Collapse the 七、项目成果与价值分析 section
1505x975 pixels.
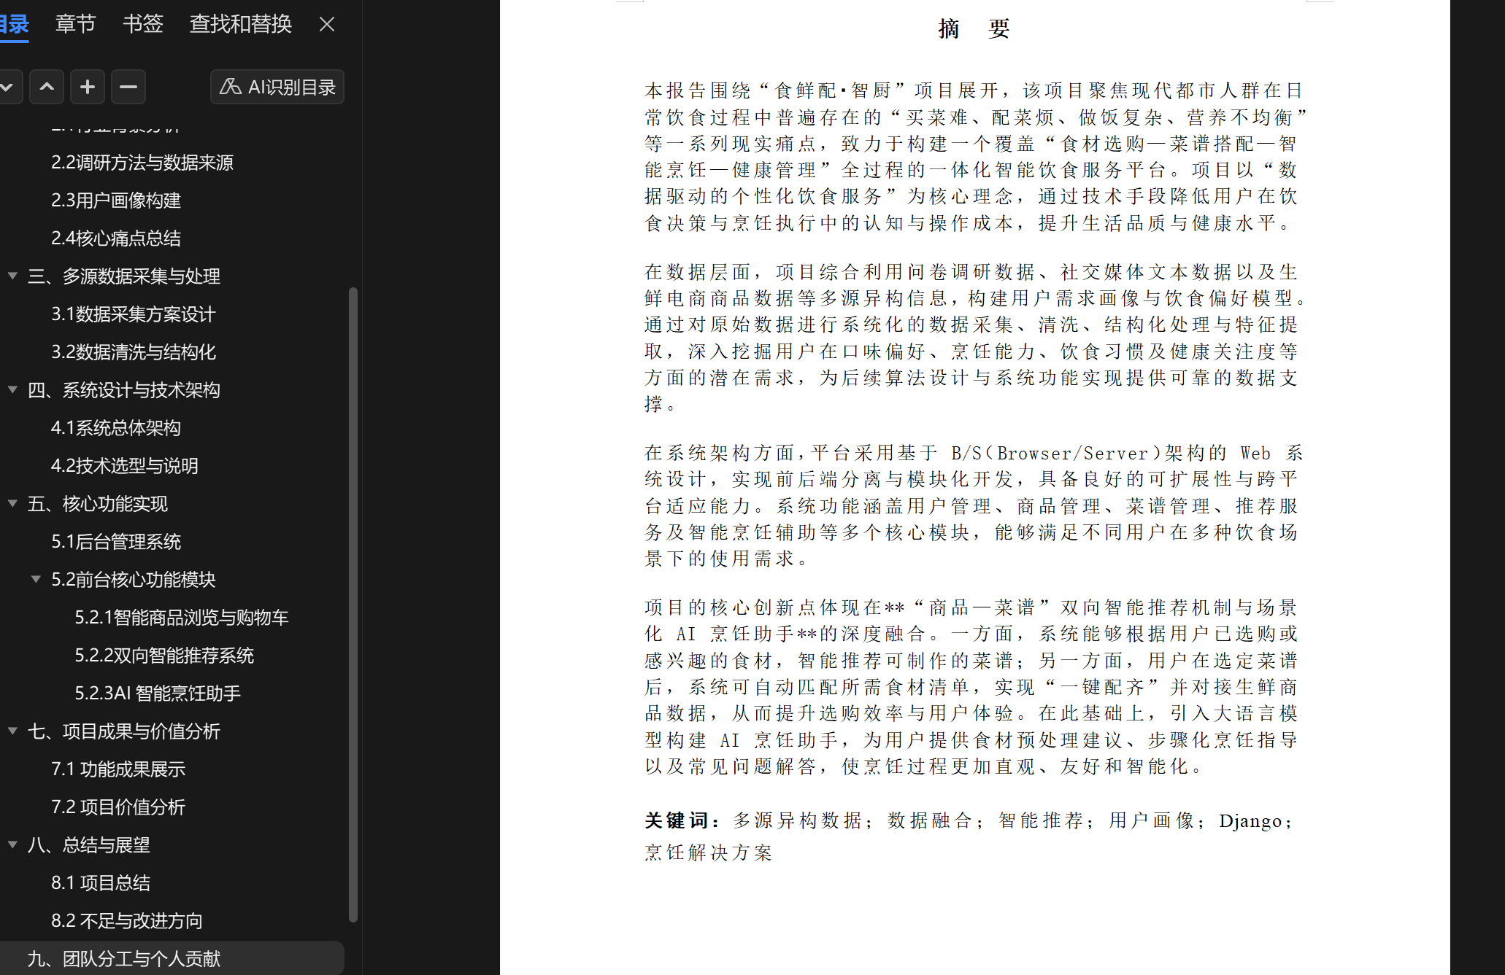point(12,731)
